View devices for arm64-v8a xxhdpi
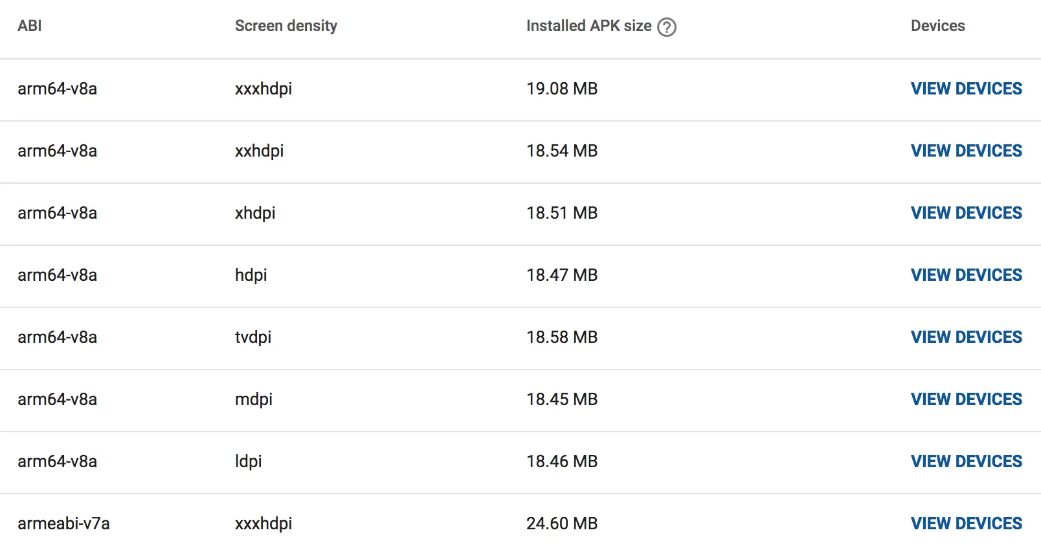This screenshot has width=1041, height=550. click(966, 151)
